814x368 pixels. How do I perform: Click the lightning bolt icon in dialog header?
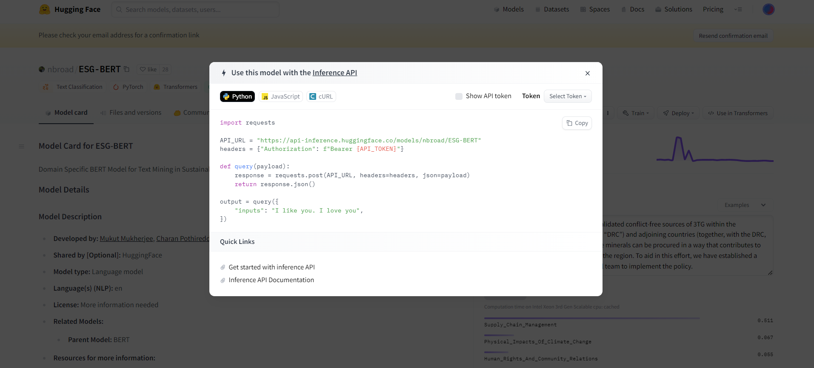coord(224,73)
